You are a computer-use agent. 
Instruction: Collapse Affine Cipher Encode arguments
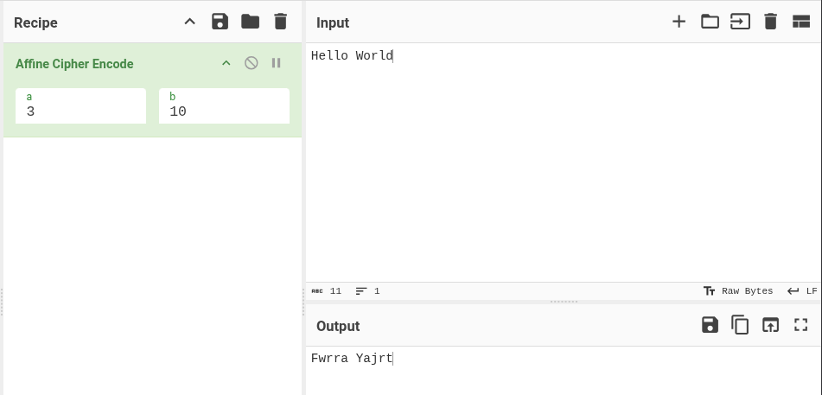coord(226,63)
